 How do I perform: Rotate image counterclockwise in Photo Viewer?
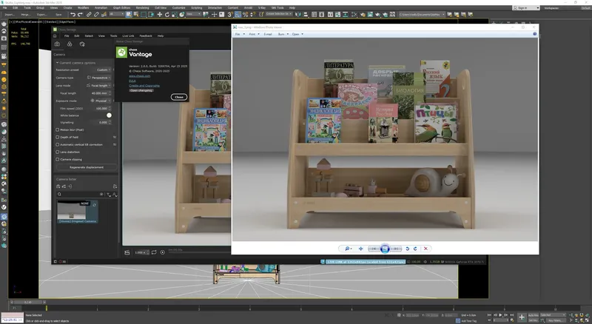point(406,249)
